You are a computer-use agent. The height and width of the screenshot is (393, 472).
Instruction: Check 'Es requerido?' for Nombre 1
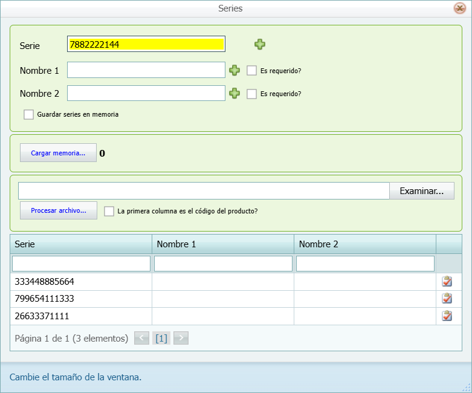tap(252, 71)
